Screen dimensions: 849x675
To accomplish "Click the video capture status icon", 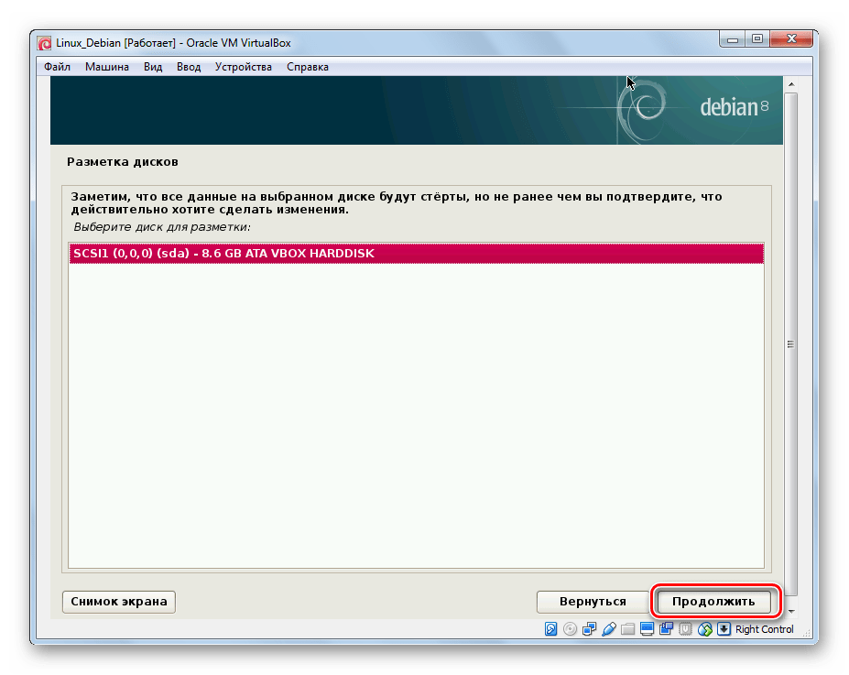I will (x=666, y=629).
